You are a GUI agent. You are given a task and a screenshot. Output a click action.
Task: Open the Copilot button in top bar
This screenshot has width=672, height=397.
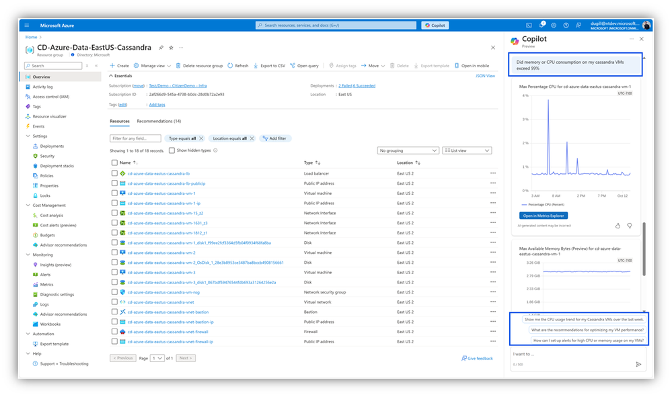[435, 26]
